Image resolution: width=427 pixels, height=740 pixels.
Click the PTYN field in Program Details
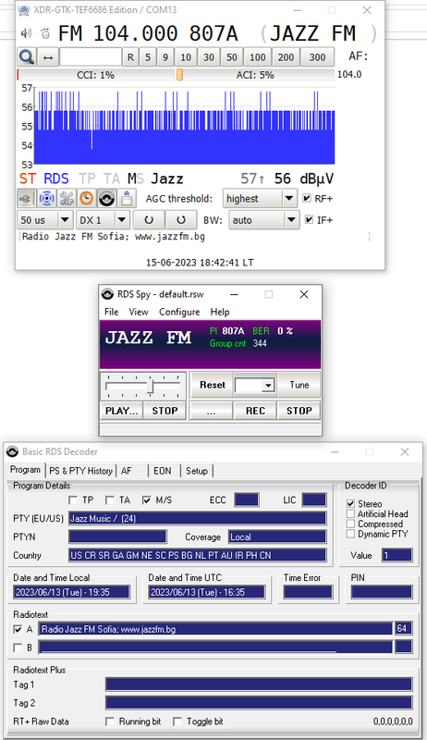click(117, 536)
